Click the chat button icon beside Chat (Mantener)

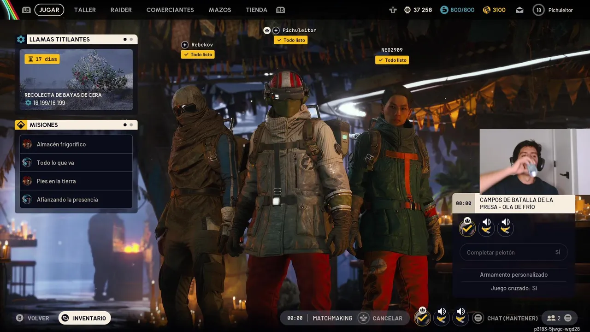tap(478, 318)
